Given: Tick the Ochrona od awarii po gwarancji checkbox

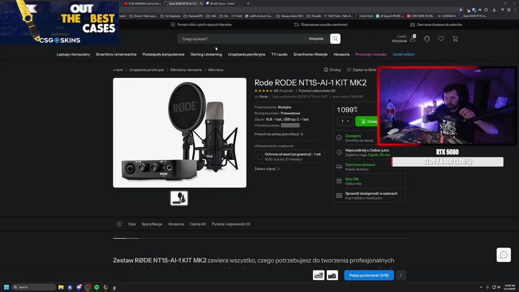Looking at the screenshot, I should (260, 157).
